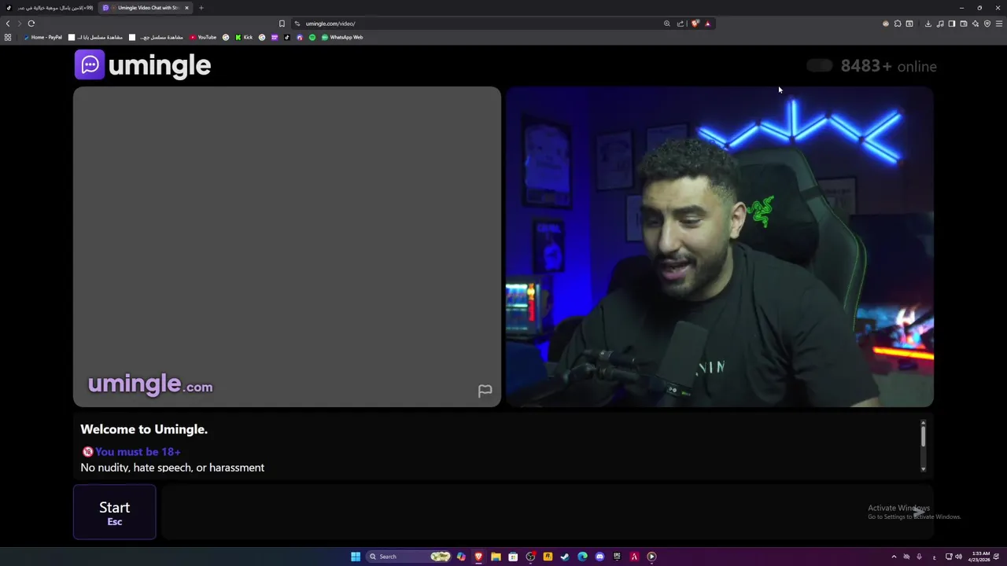This screenshot has height=566, width=1007.
Task: Open the YouTube bookmark
Action: pos(203,37)
